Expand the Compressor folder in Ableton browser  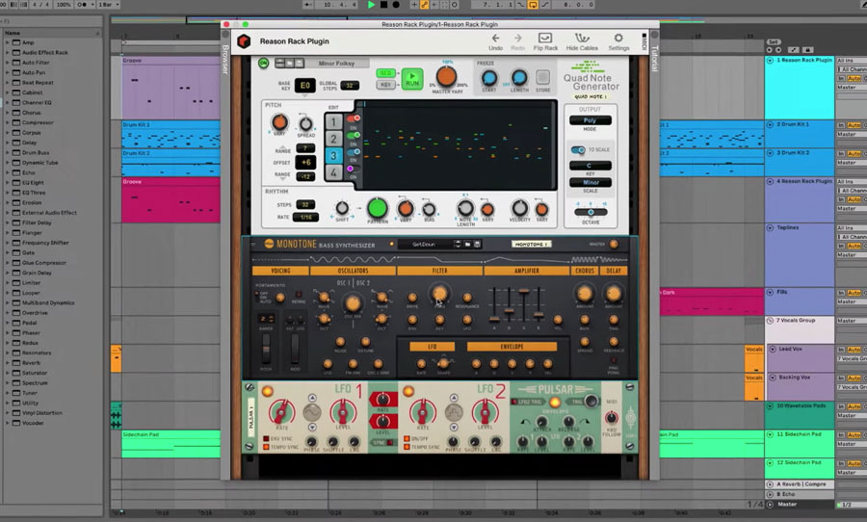pos(7,122)
